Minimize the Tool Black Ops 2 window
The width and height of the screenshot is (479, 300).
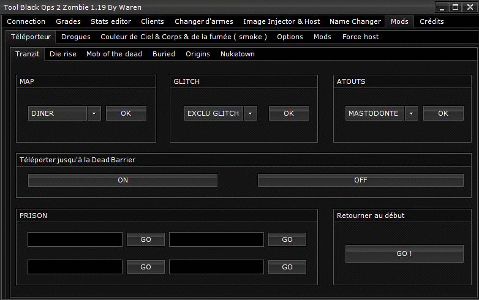point(442,7)
